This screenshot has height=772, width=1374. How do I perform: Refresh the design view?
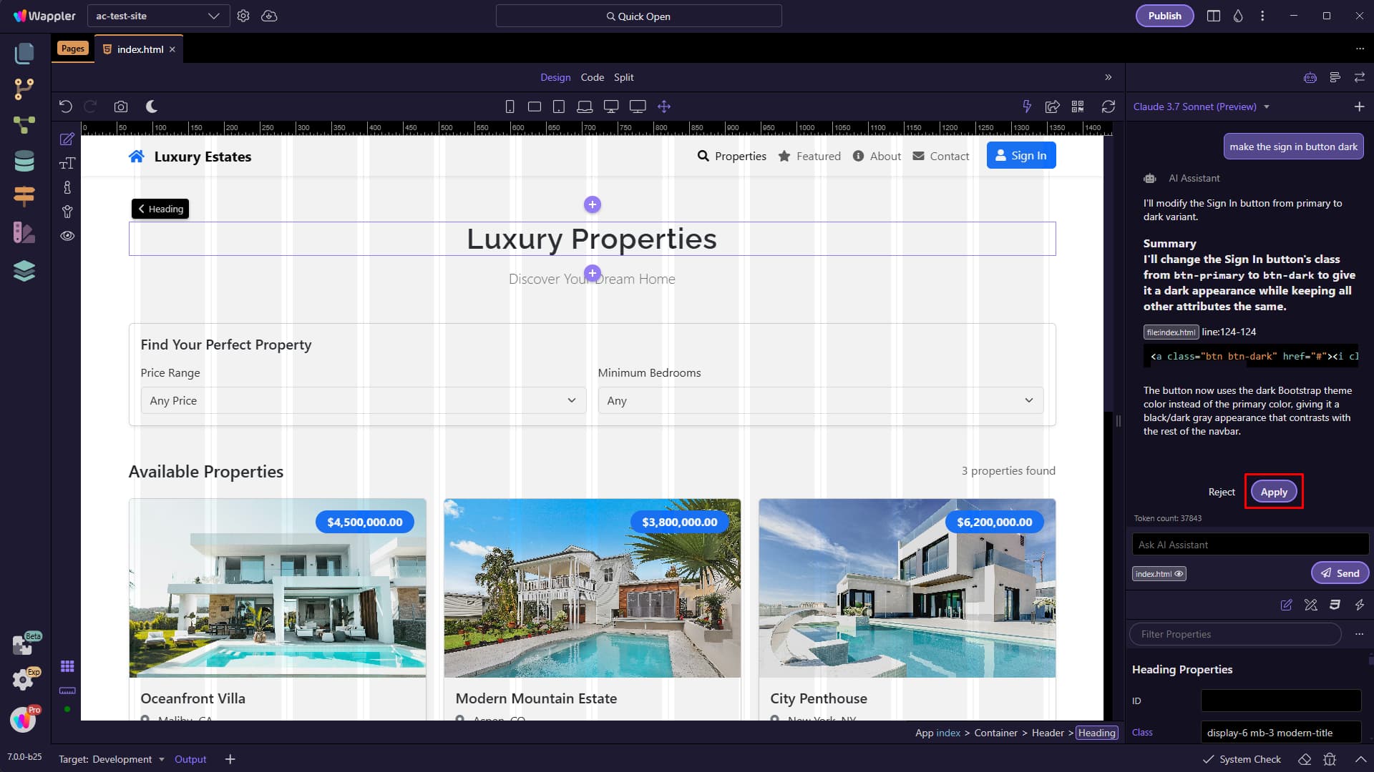(1109, 107)
